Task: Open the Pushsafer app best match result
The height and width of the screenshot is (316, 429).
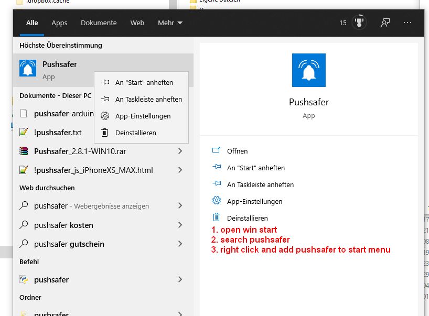Action: (x=103, y=70)
